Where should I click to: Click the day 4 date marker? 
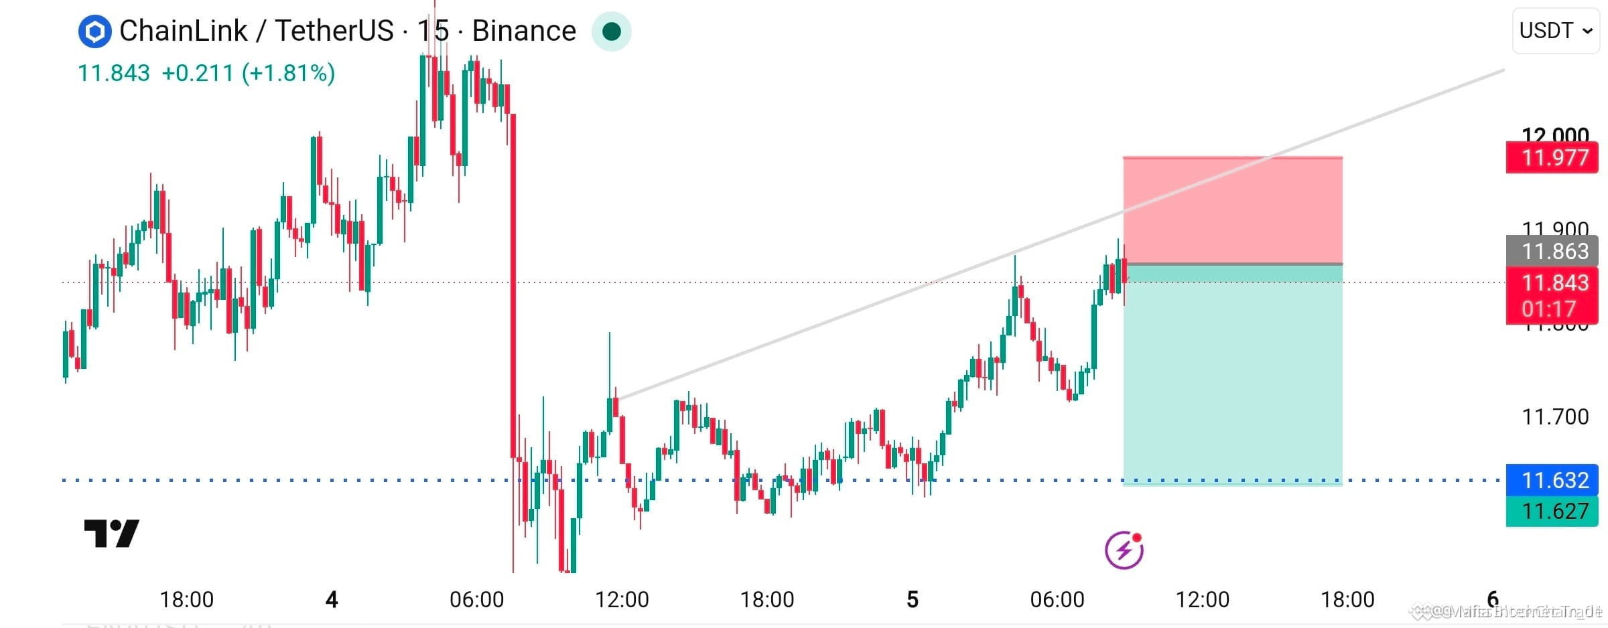coord(332,599)
